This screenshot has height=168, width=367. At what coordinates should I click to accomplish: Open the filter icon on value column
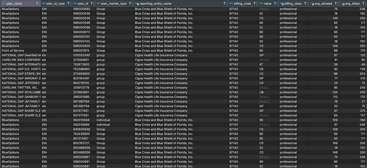(275, 4)
